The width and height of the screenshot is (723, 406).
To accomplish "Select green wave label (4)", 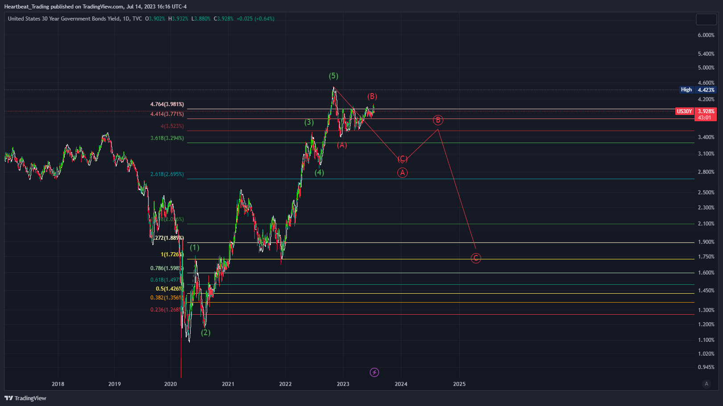I will coord(319,172).
